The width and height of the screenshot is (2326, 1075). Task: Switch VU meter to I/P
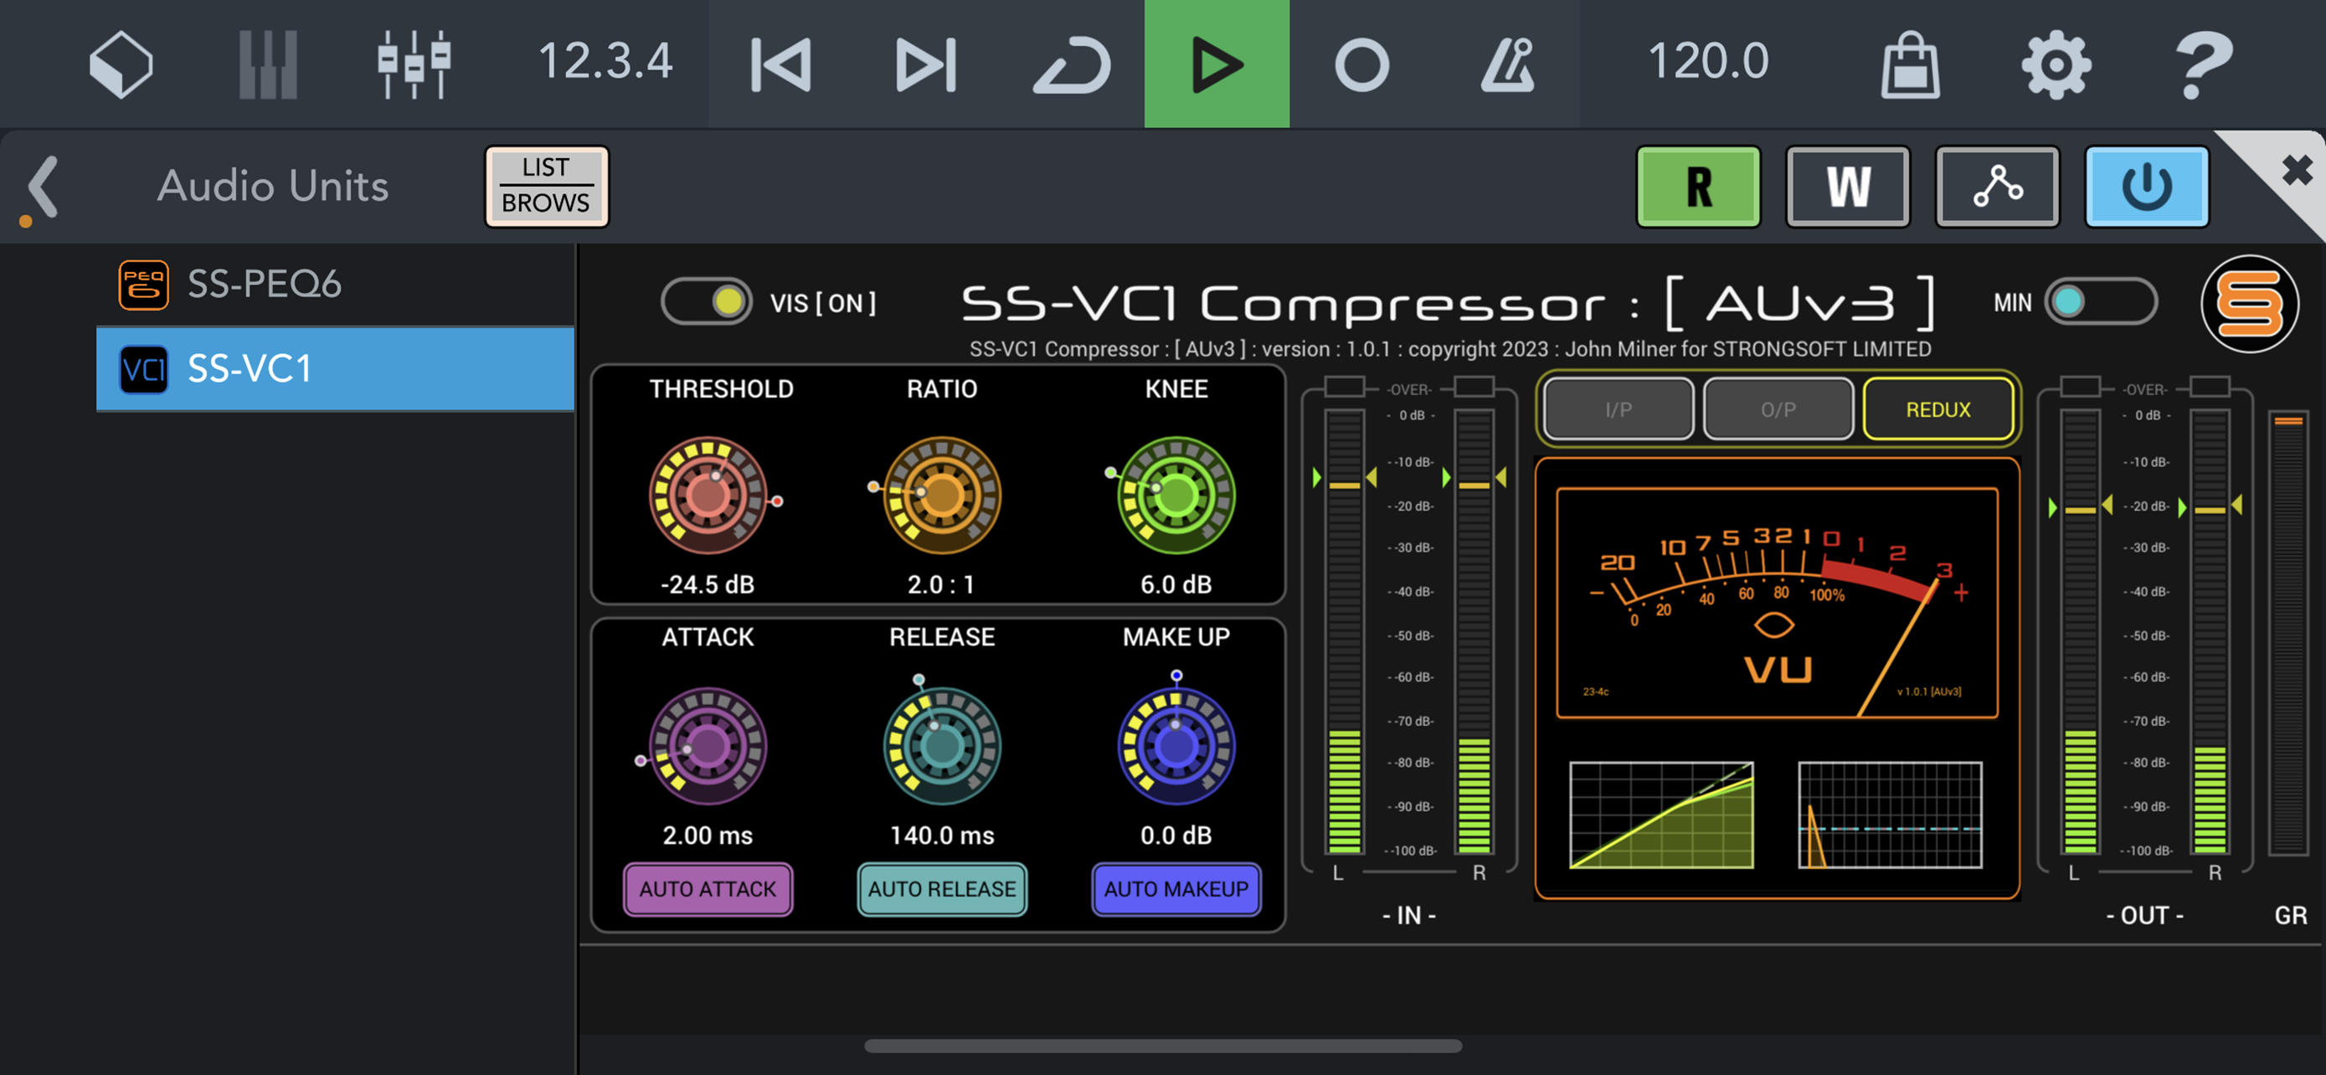[1618, 409]
